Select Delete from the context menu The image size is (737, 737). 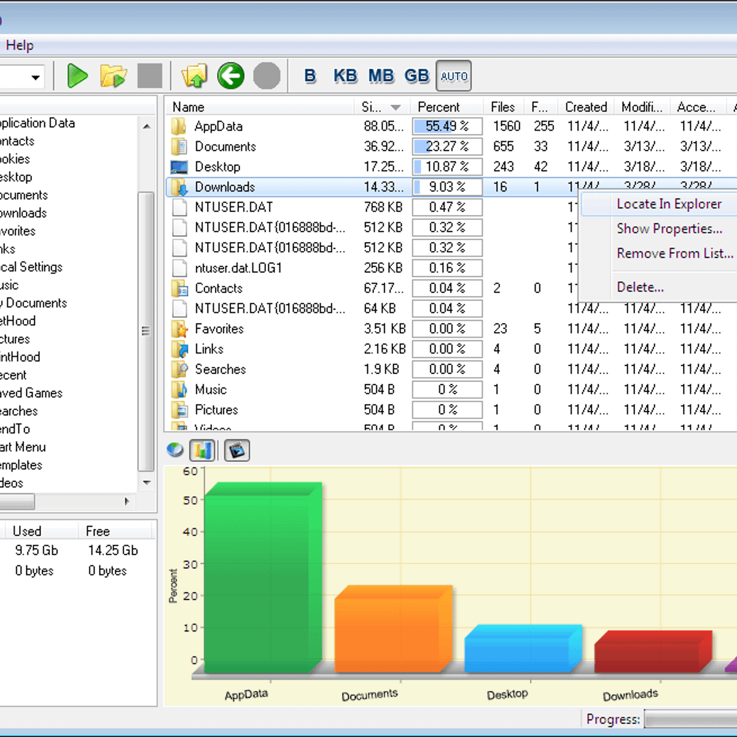[x=640, y=287]
